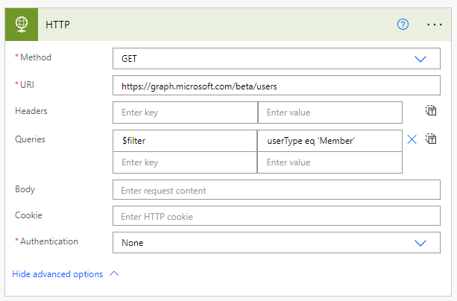
Task: Switch Headers to text mode icon
Action: (x=431, y=111)
